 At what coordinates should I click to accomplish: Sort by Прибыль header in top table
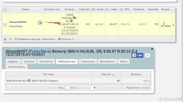click(x=139, y=9)
